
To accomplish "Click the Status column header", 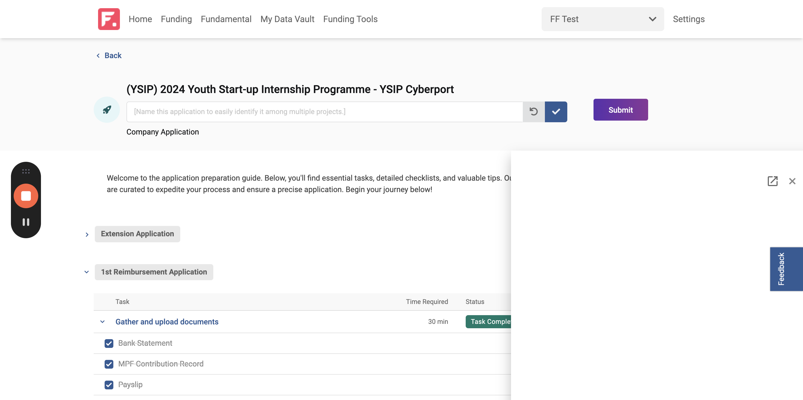I will (475, 302).
